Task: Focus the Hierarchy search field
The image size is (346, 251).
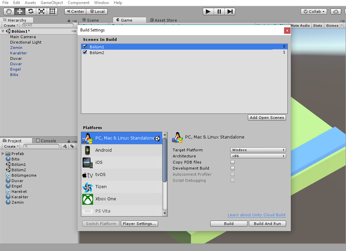Action: click(48, 25)
